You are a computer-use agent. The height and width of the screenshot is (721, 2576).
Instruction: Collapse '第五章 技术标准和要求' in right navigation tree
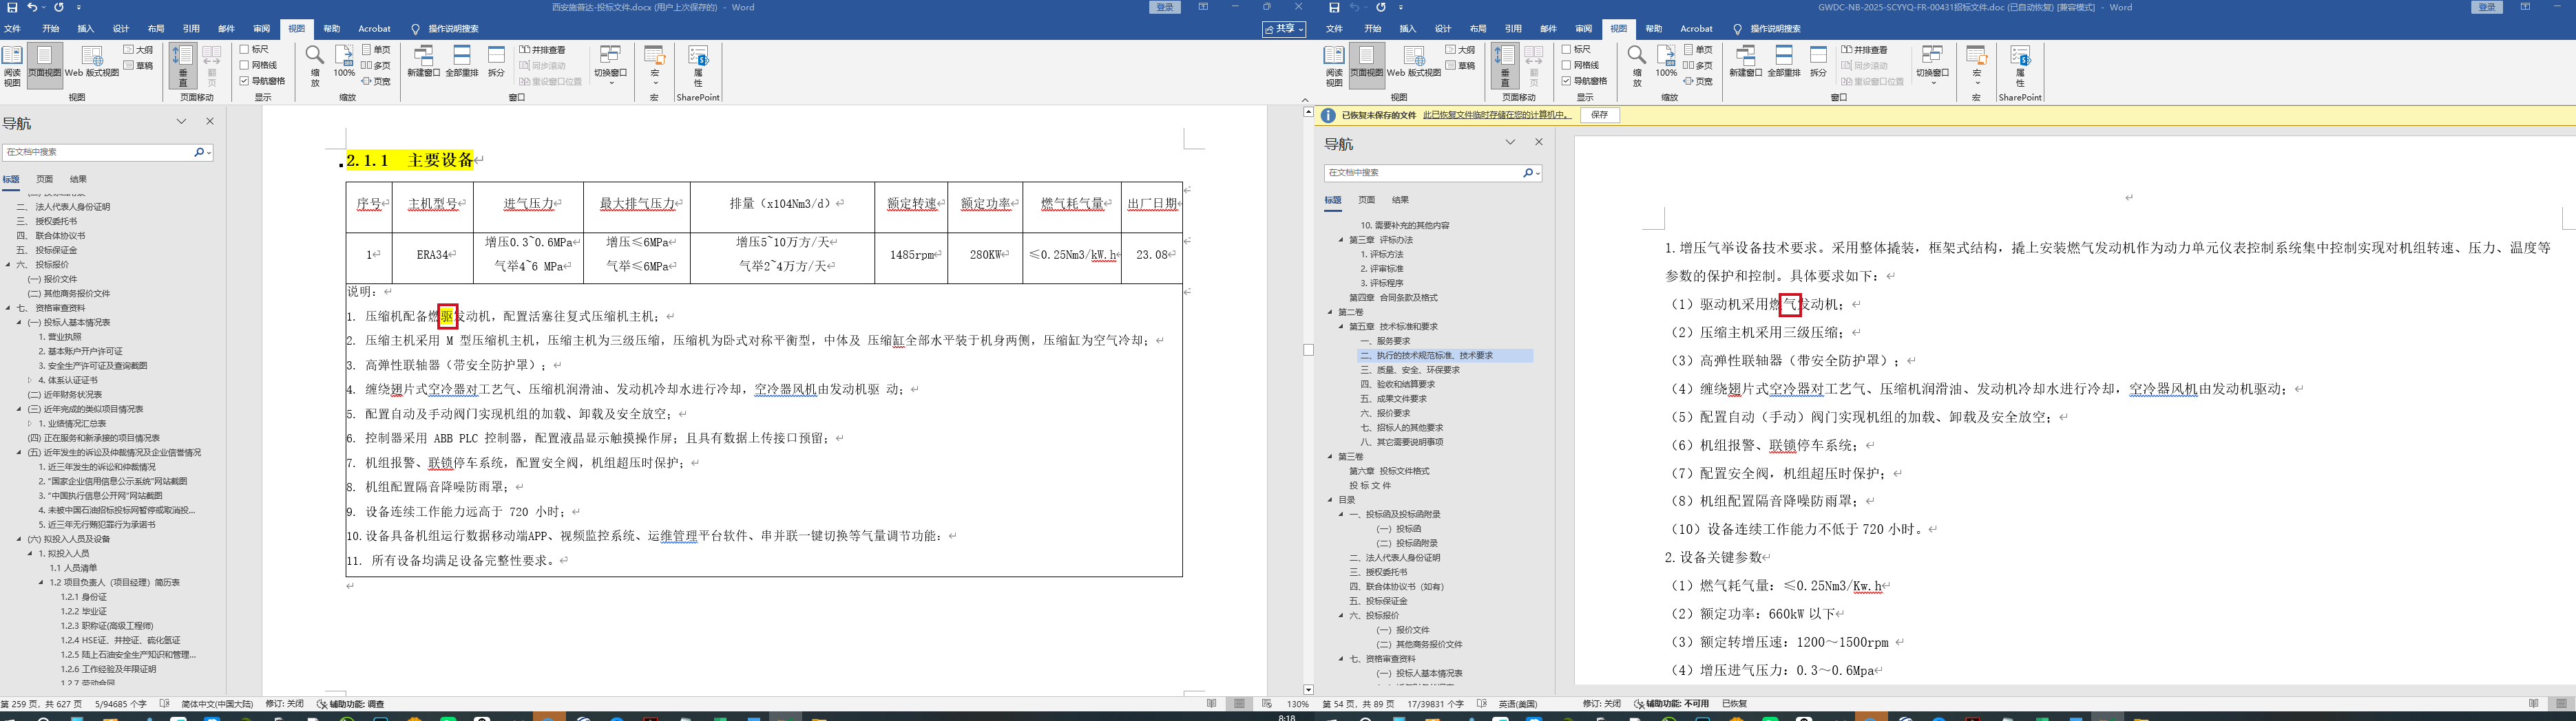click(1341, 327)
